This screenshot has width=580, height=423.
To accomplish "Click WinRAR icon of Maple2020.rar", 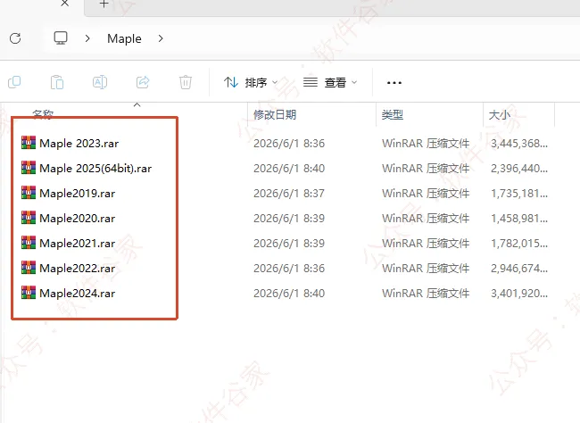I will pos(29,218).
